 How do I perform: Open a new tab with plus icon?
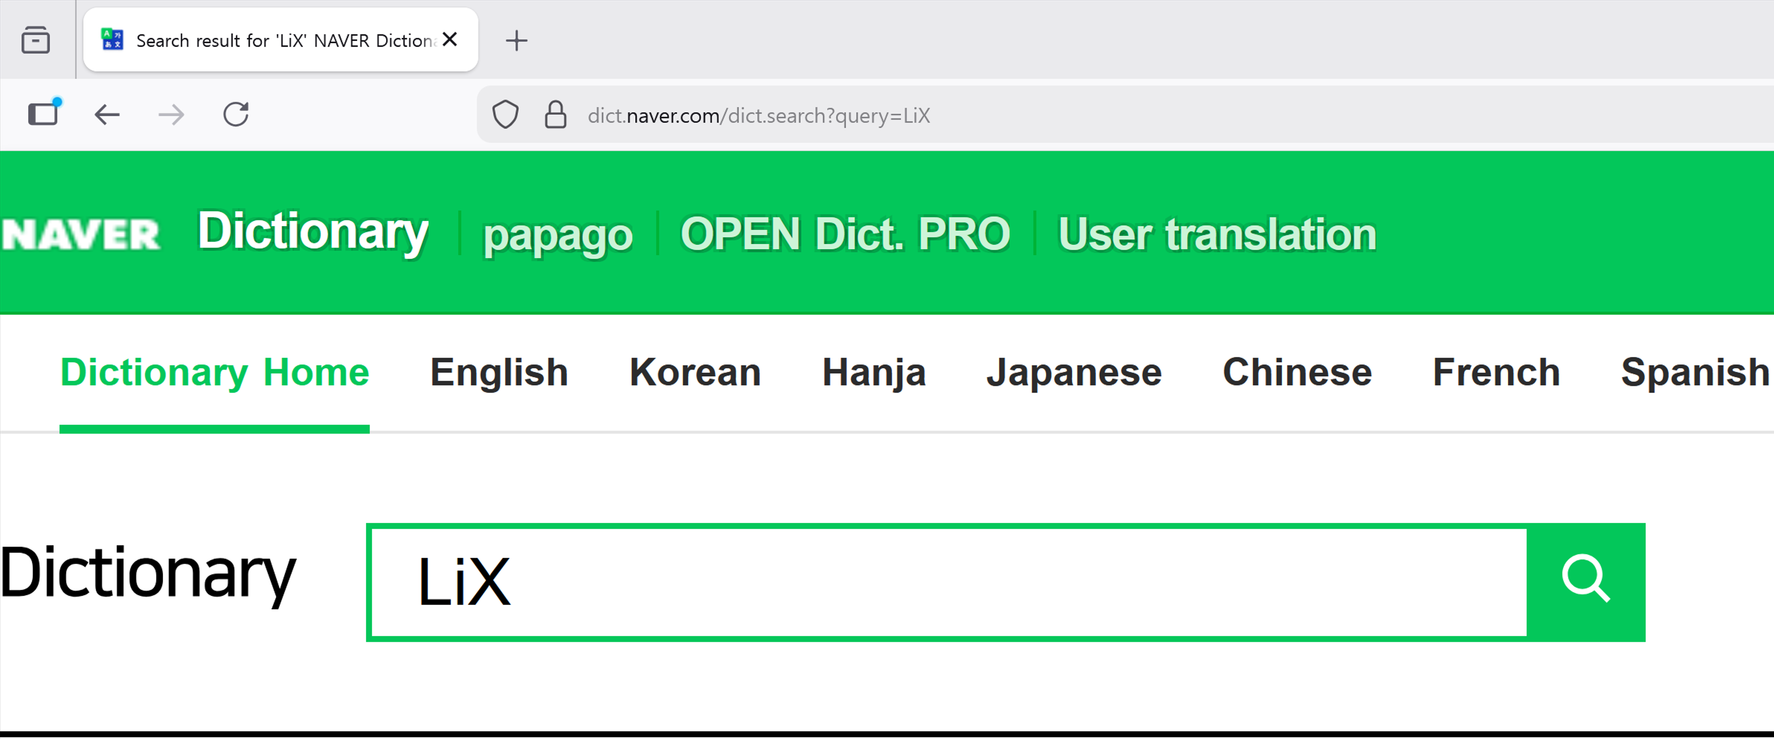tap(516, 41)
